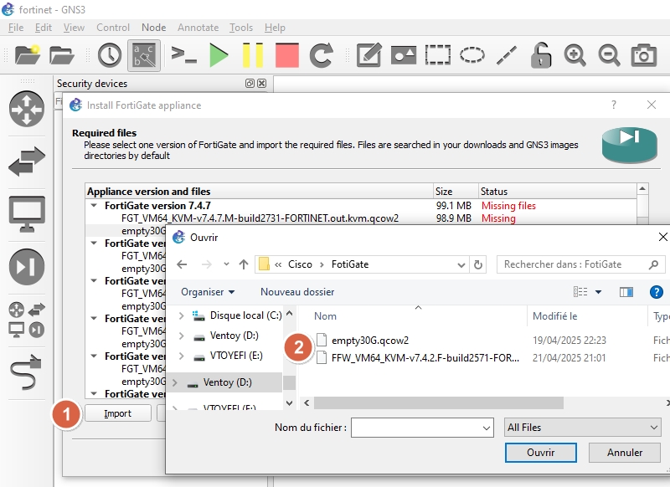Collapse FortiGate version 7.4.7 tree node
670x487 pixels.
(94, 205)
